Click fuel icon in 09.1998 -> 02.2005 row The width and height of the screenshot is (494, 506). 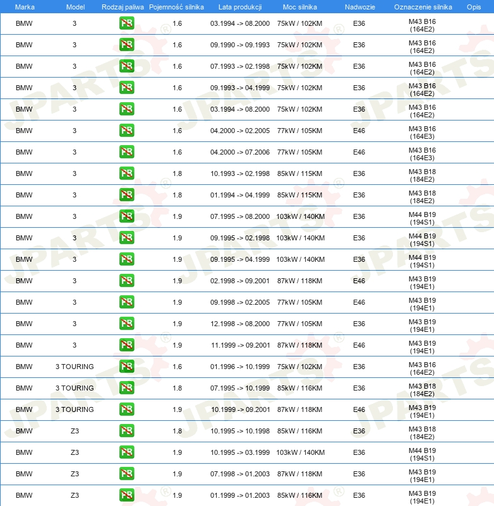tap(126, 302)
